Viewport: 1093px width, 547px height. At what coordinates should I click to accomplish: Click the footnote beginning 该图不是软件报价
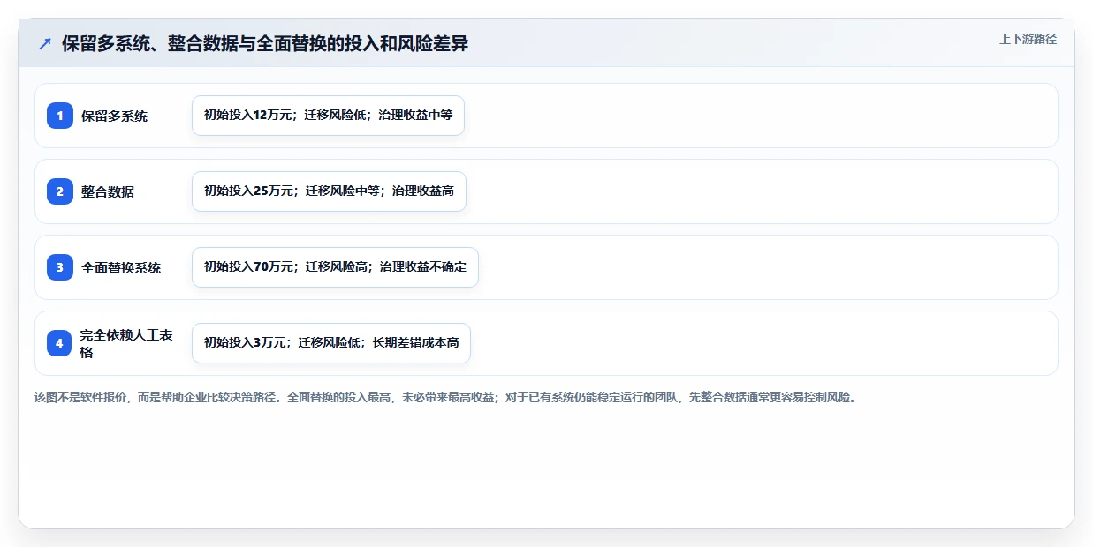coord(445,397)
